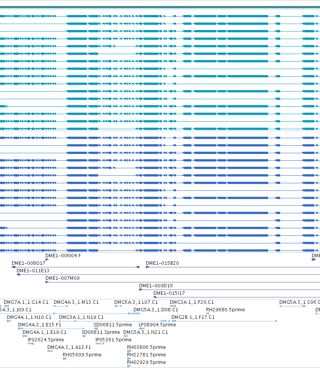The width and height of the screenshot is (320, 368).
Task: Select the SD06811.3prime label
Action: coord(101,332)
